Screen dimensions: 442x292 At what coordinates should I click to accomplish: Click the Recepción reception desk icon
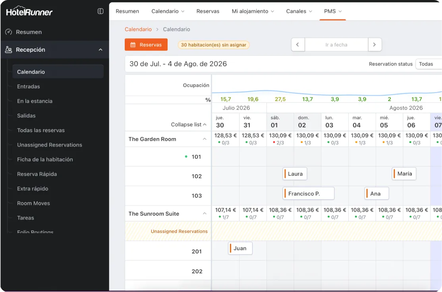(x=8, y=50)
